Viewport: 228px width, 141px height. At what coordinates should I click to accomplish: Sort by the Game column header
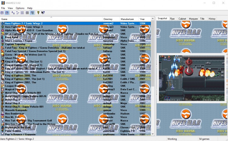tap(51, 19)
